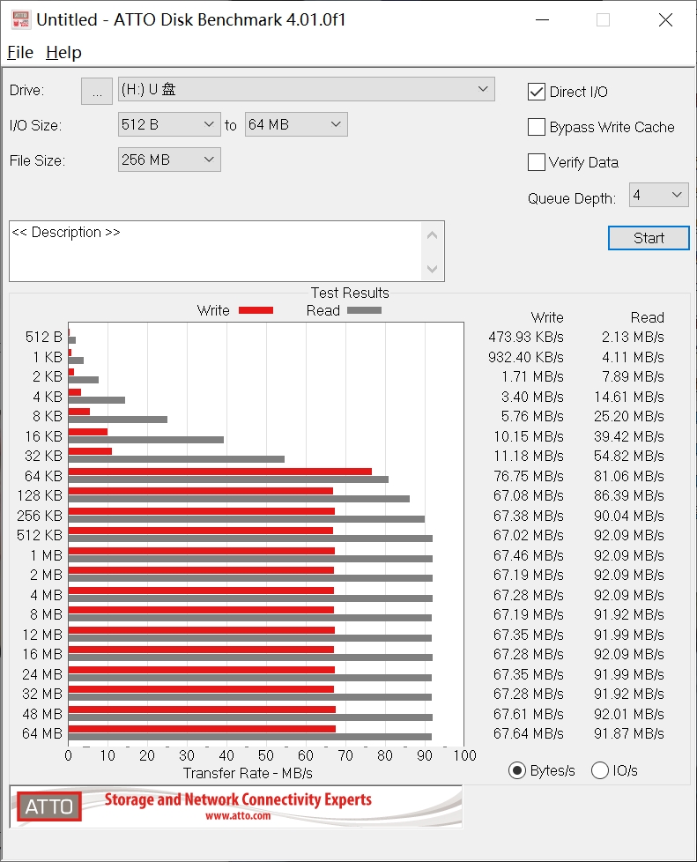Expand the Drive selection dropdown
Screen dimensions: 697x862
(306, 89)
